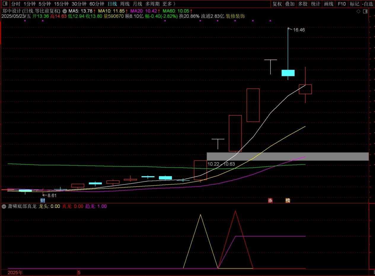Select the 60分钟 period
375x276 pixels.
[x=97, y=4]
